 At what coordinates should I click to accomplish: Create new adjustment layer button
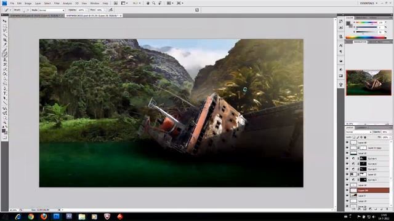[370, 209]
